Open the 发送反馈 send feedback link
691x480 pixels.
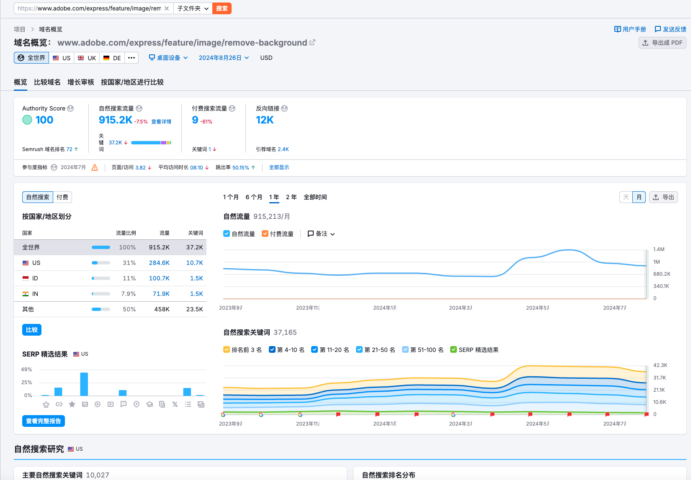pos(670,29)
